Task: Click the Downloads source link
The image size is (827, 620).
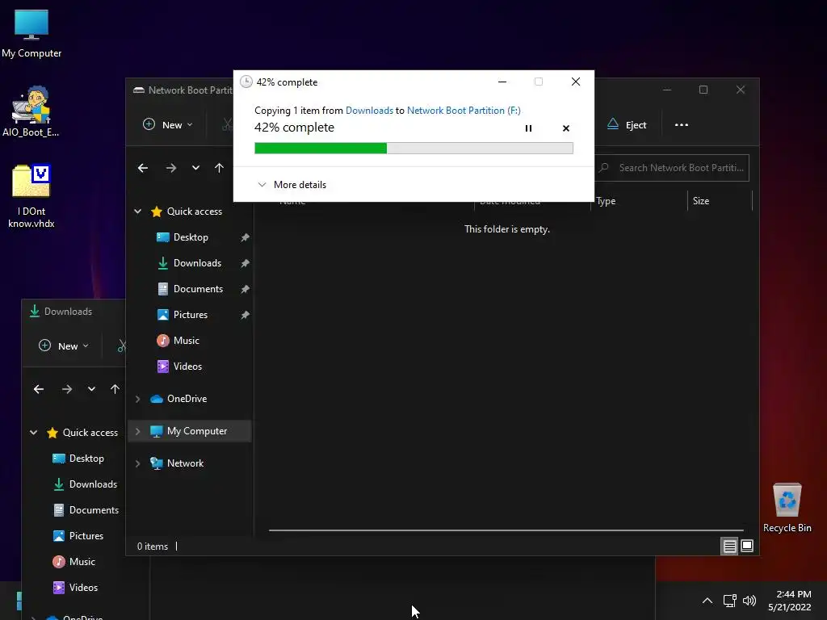Action: tap(369, 110)
